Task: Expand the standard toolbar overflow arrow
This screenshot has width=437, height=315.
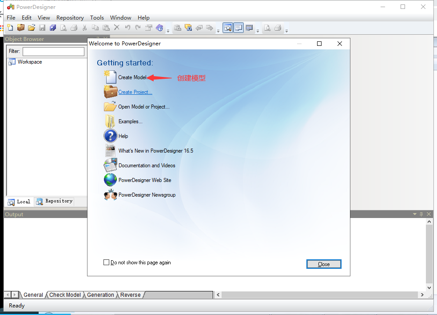Action: click(x=168, y=31)
